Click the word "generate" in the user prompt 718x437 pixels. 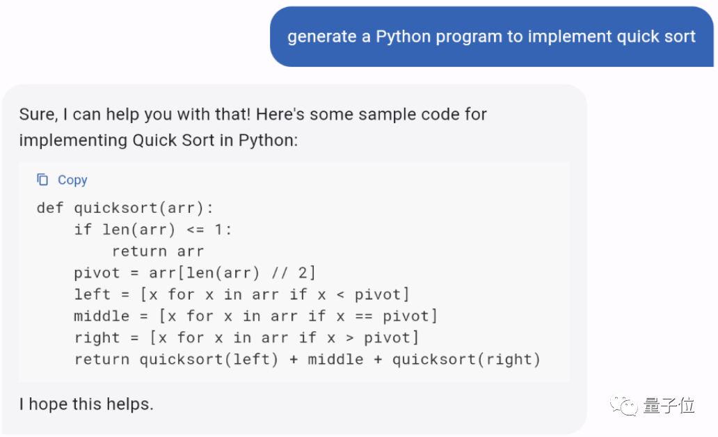[321, 37]
